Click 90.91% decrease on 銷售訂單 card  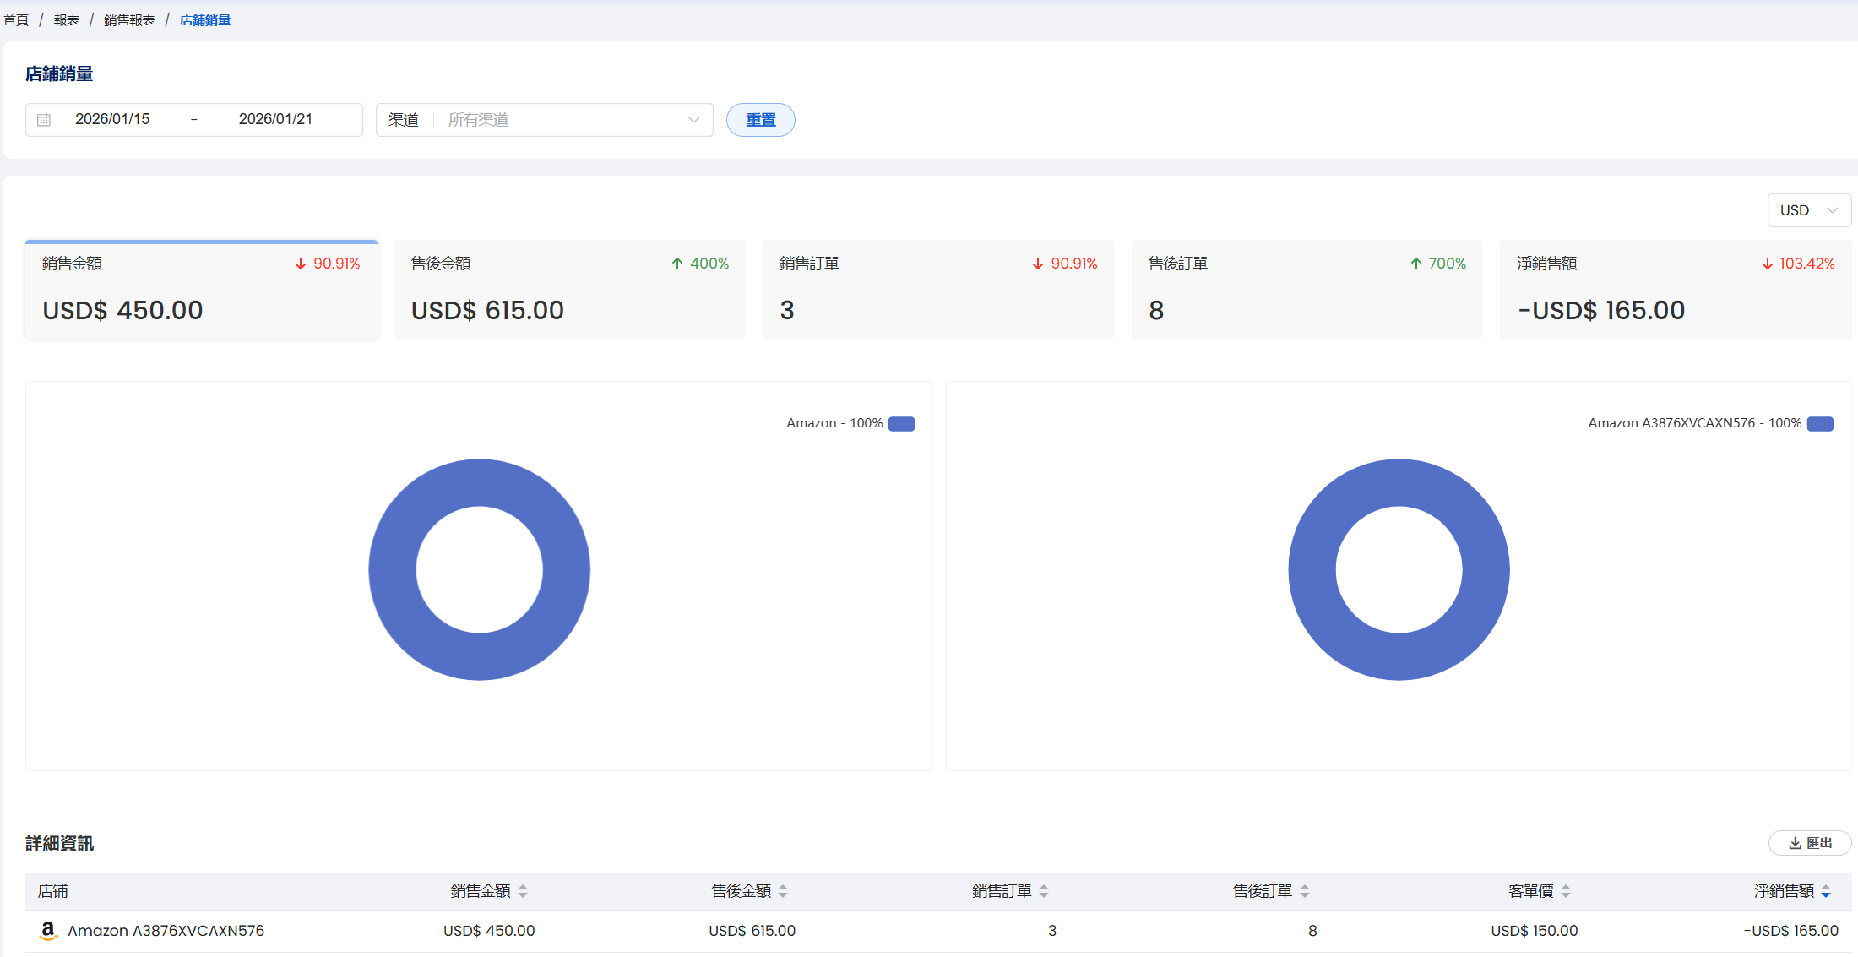point(1064,264)
